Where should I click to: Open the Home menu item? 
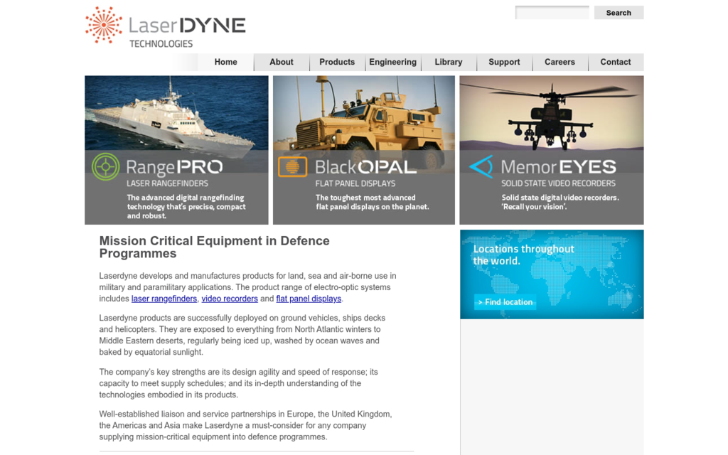point(225,63)
